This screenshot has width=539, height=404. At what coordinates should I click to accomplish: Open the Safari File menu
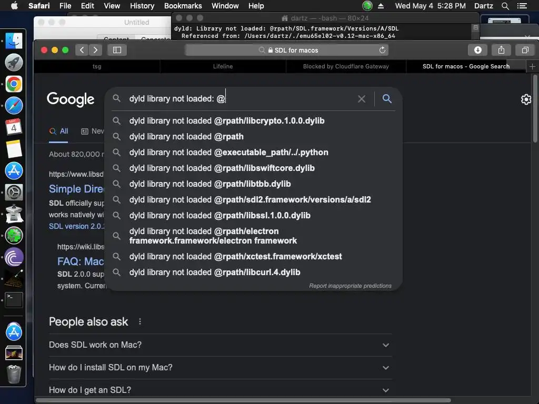click(x=65, y=6)
